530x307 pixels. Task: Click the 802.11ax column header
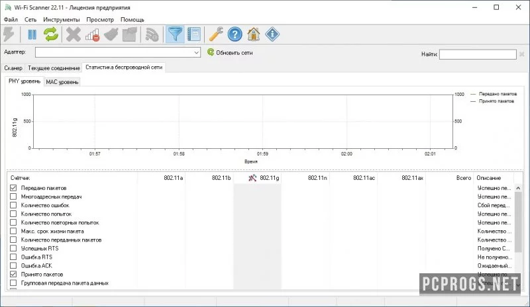click(x=401, y=177)
